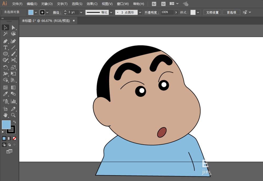Pick the Scissors tool
Viewport: 263px width, 181px height.
pyautogui.click(x=13, y=60)
